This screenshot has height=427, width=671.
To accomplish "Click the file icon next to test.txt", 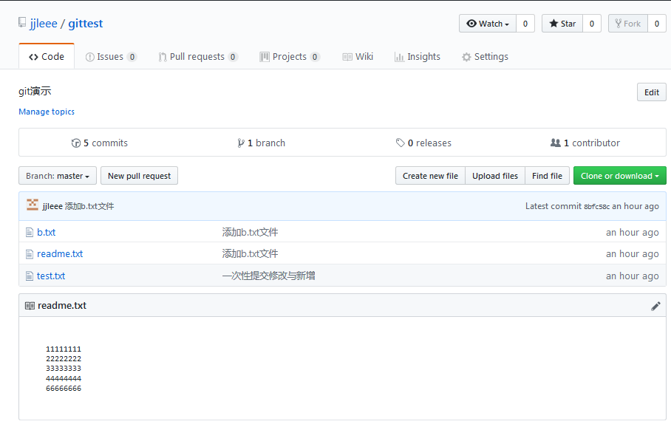I will click(x=29, y=276).
